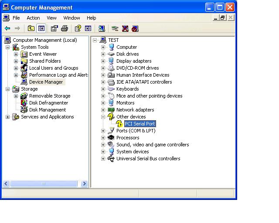
Task: Click the Update driver toolbar icon
Action: (115, 29)
